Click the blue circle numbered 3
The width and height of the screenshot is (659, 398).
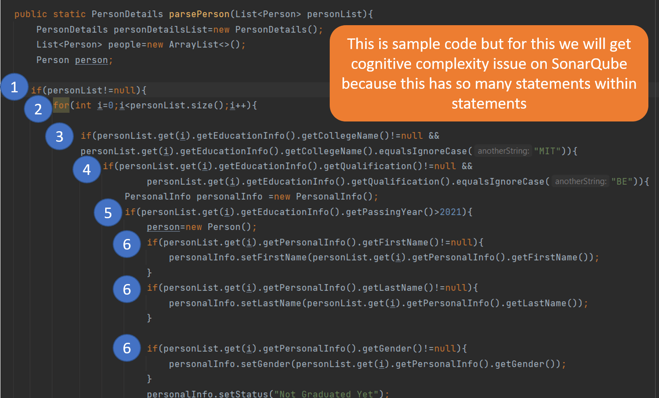(60, 136)
